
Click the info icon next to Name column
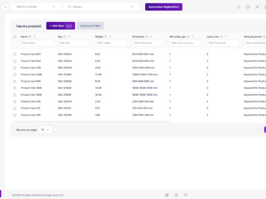tap(30, 36)
